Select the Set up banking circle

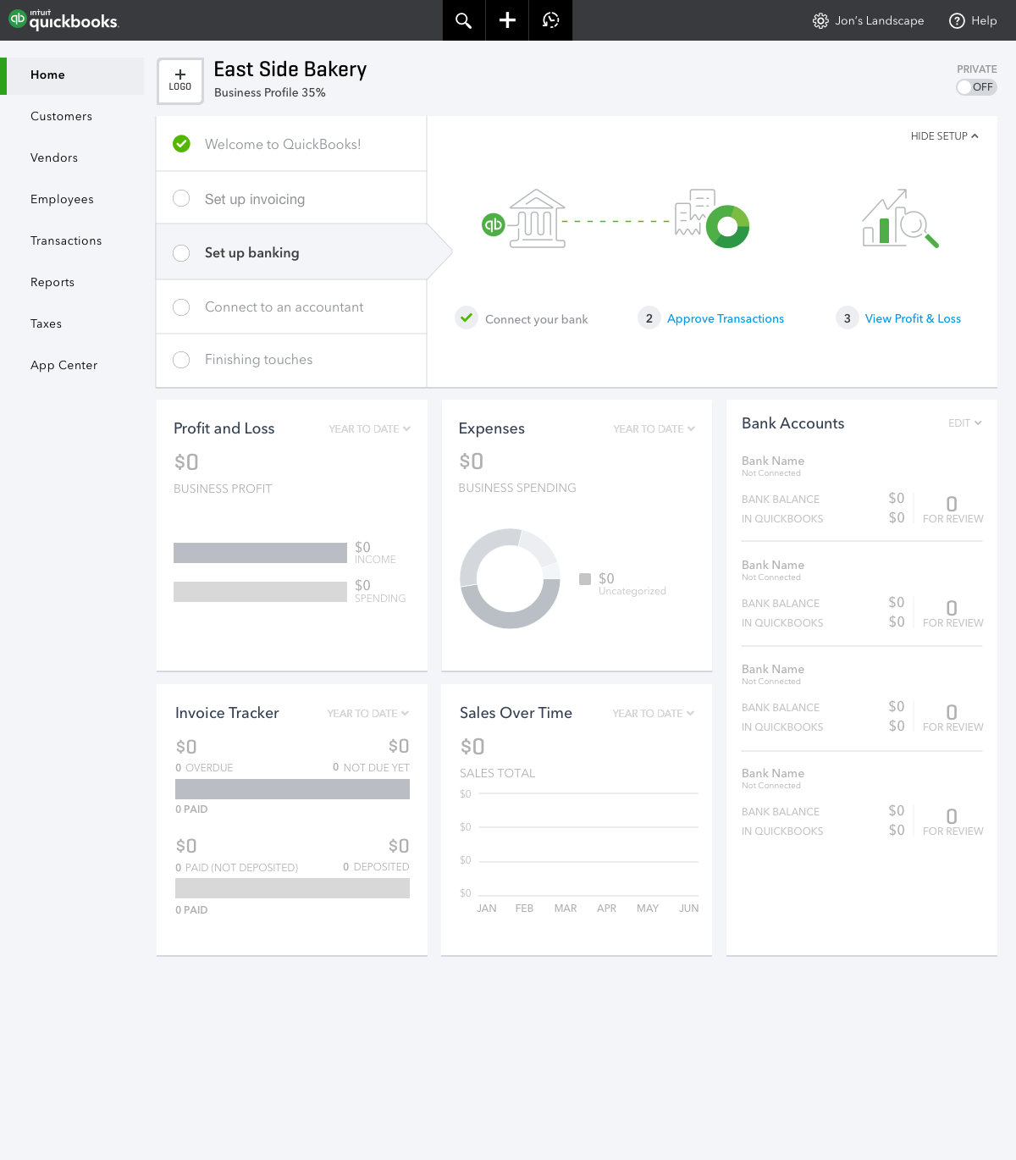[181, 252]
